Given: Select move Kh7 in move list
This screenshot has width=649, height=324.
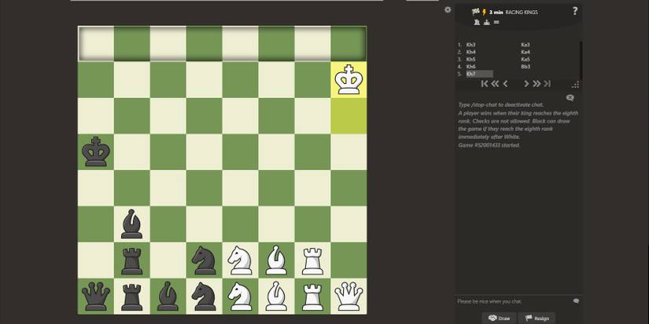Looking at the screenshot, I should click(471, 74).
